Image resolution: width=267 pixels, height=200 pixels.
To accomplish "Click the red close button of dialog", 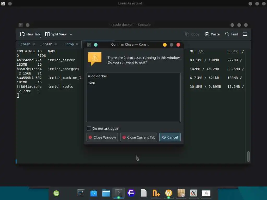I will coord(178,45).
